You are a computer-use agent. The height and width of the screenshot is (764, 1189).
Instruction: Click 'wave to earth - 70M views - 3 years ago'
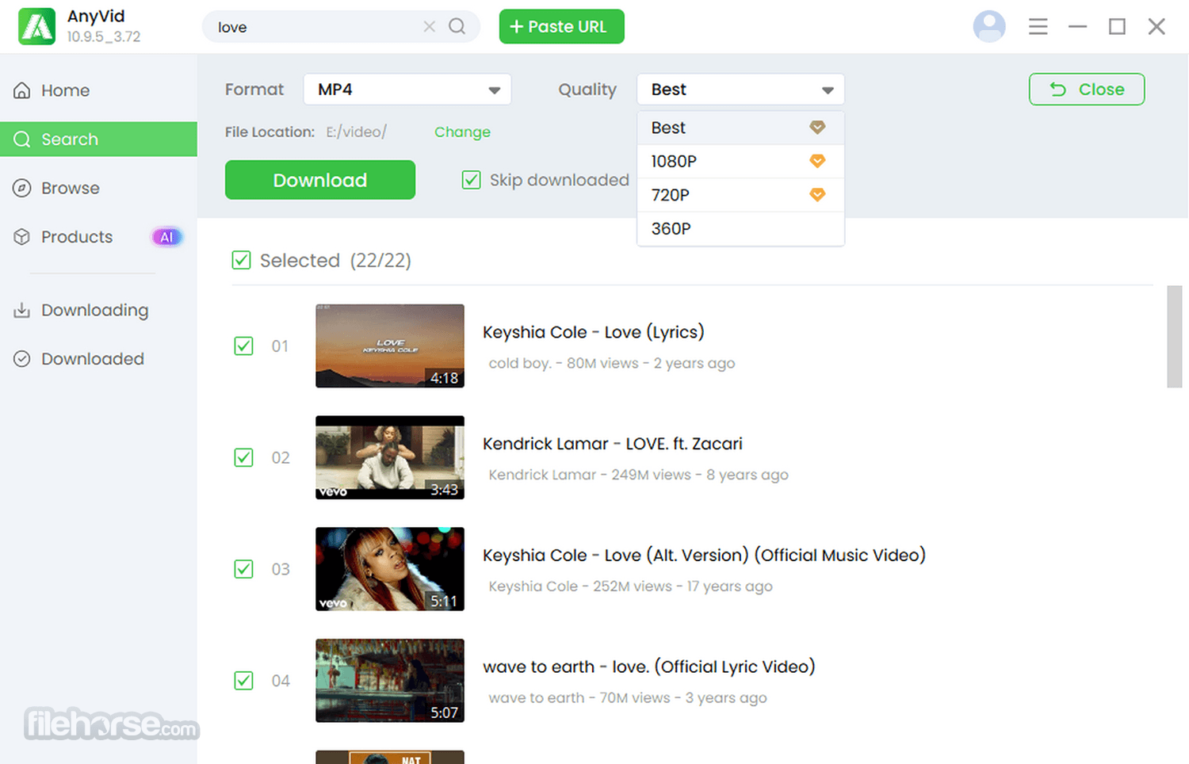click(x=628, y=698)
